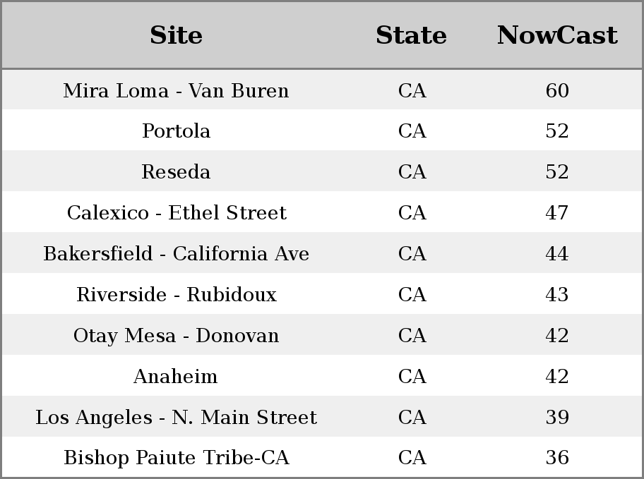644x479 pixels.
Task: Click Otay Mesa - Donovan site
Action: click(x=177, y=335)
